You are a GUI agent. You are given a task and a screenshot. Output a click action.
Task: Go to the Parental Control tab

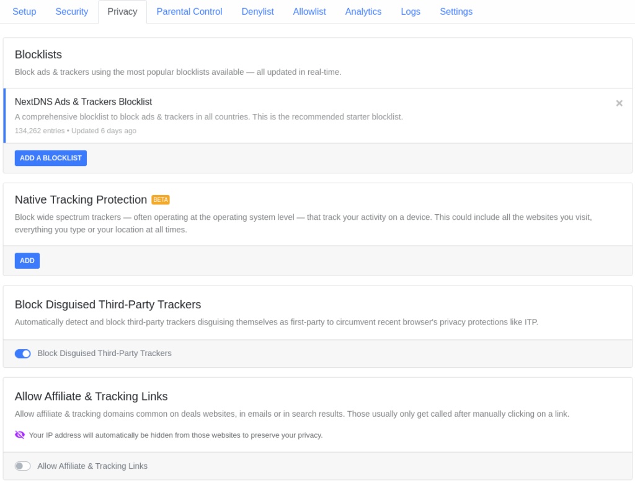pyautogui.click(x=189, y=12)
